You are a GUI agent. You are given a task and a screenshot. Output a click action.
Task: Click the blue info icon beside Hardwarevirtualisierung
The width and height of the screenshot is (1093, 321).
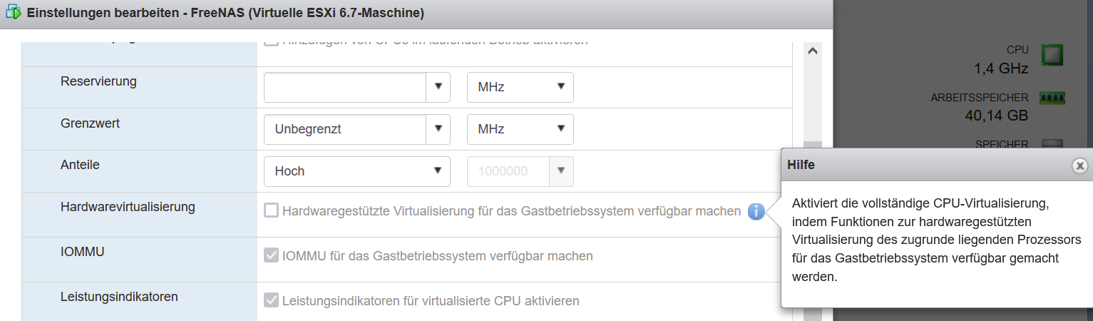[756, 211]
